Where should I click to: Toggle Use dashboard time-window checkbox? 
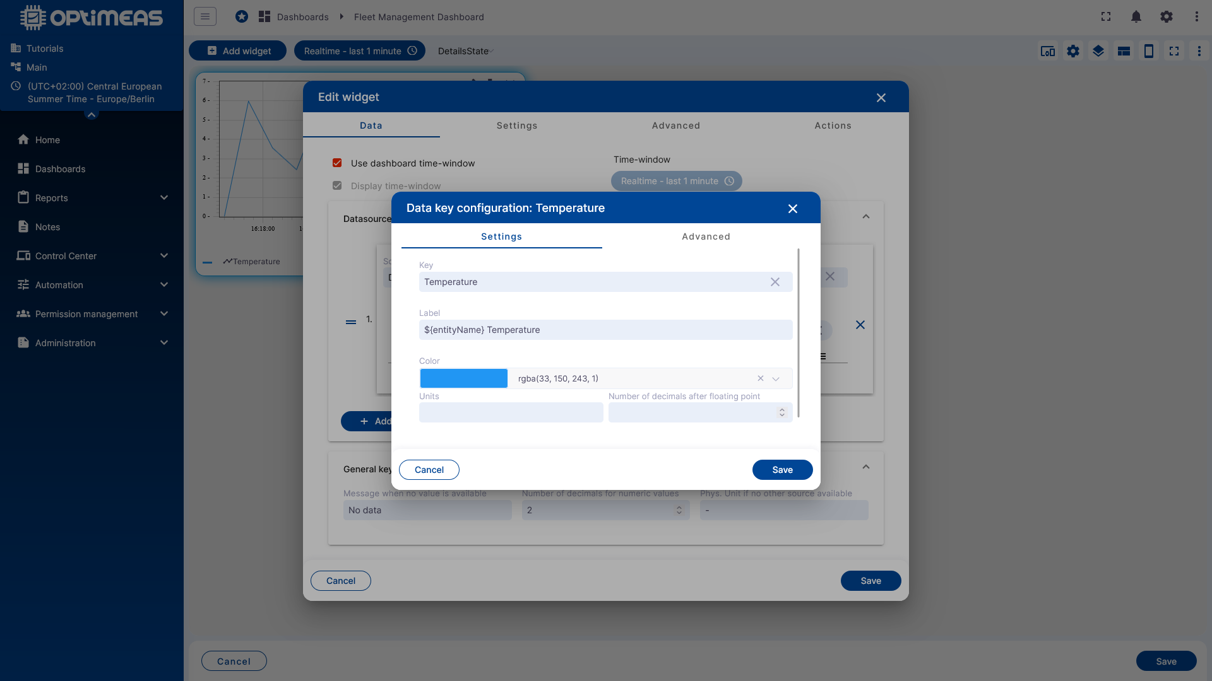(337, 163)
